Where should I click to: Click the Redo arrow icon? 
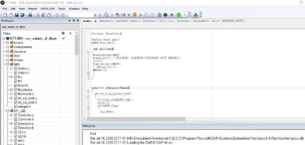click(x=63, y=15)
